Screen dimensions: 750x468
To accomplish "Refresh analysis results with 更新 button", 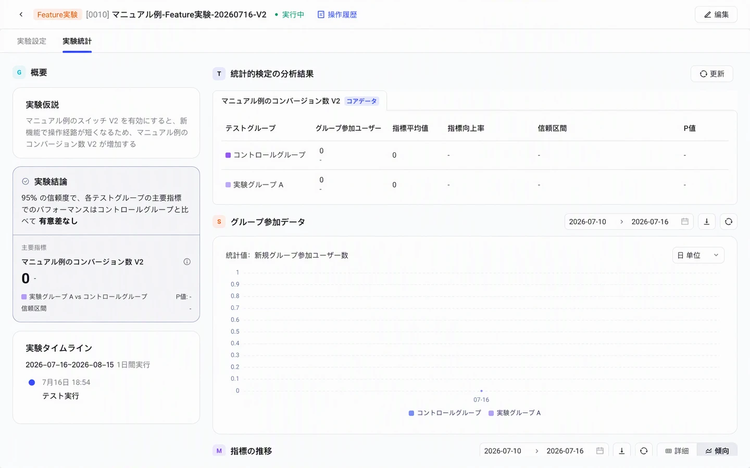I will pos(711,74).
